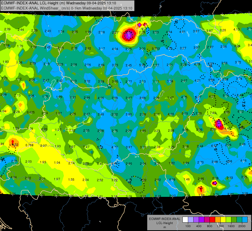The image size is (252, 231).
Task: Click the light lavender swatch in the legend
Action: 191,220
